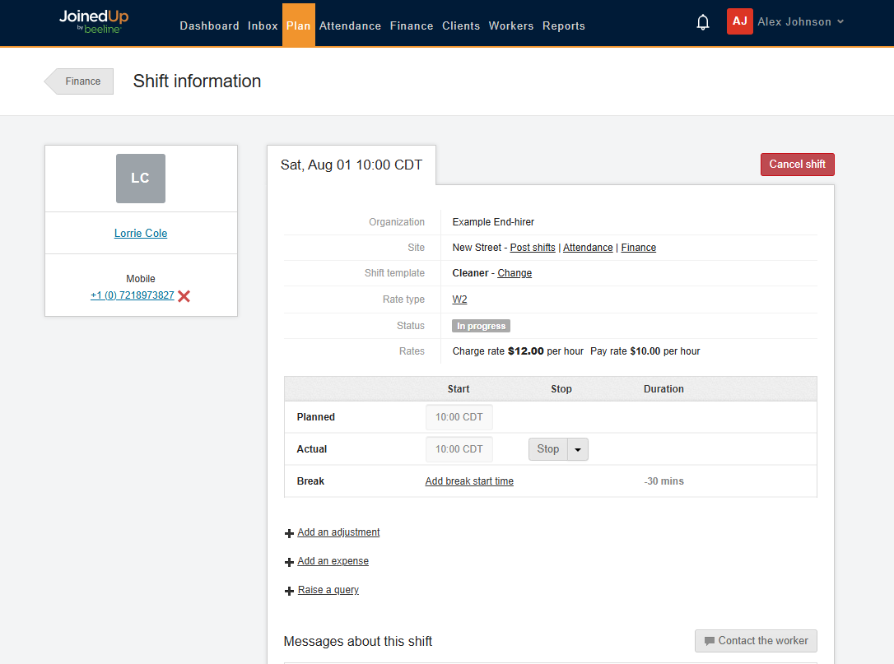Open the W2 rate type link
Image resolution: width=894 pixels, height=664 pixels.
(x=459, y=299)
